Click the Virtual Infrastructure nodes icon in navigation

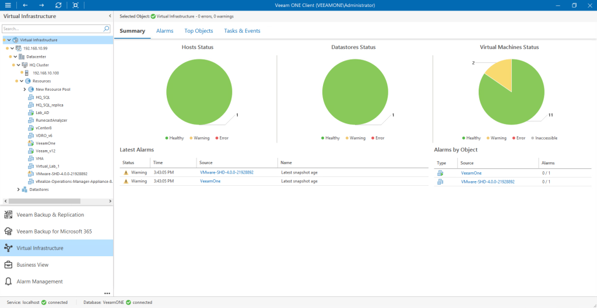pos(8,248)
